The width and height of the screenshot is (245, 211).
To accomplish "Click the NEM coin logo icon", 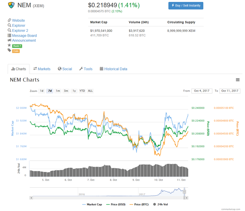I will click(x=11, y=5).
